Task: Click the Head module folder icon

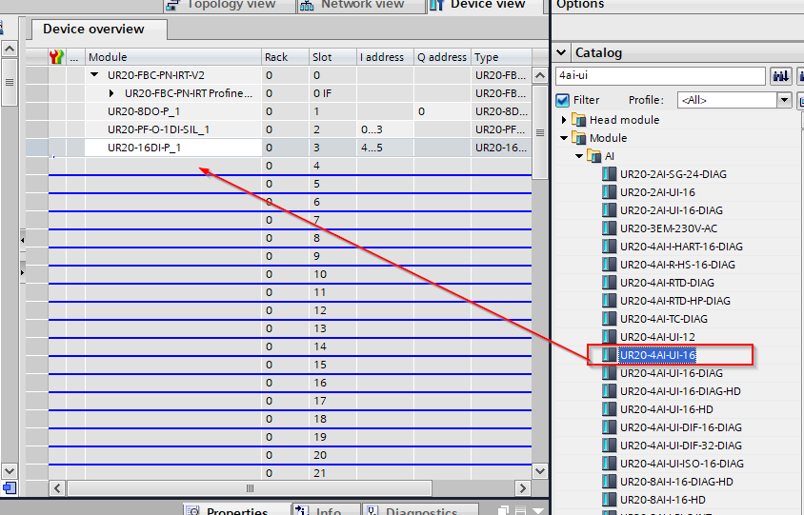Action: tap(579, 120)
